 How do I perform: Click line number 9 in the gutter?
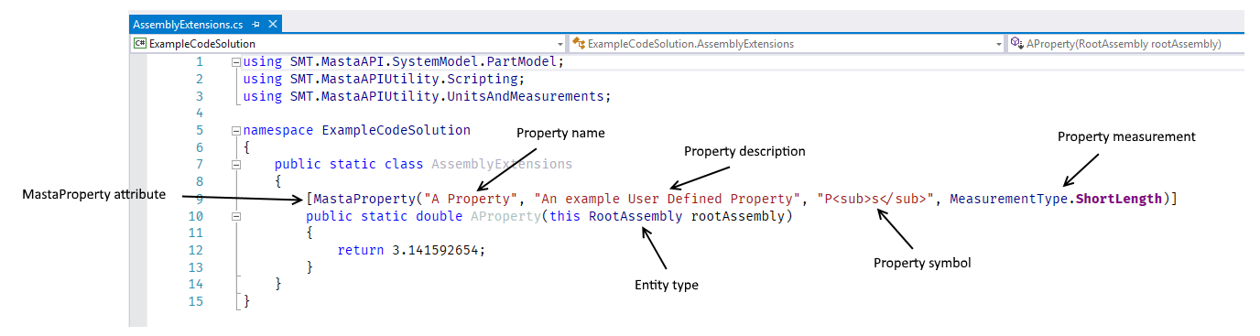click(200, 199)
